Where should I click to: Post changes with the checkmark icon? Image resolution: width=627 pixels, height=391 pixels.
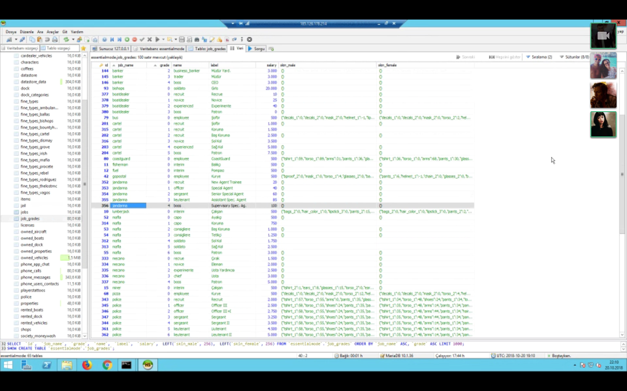[142, 40]
